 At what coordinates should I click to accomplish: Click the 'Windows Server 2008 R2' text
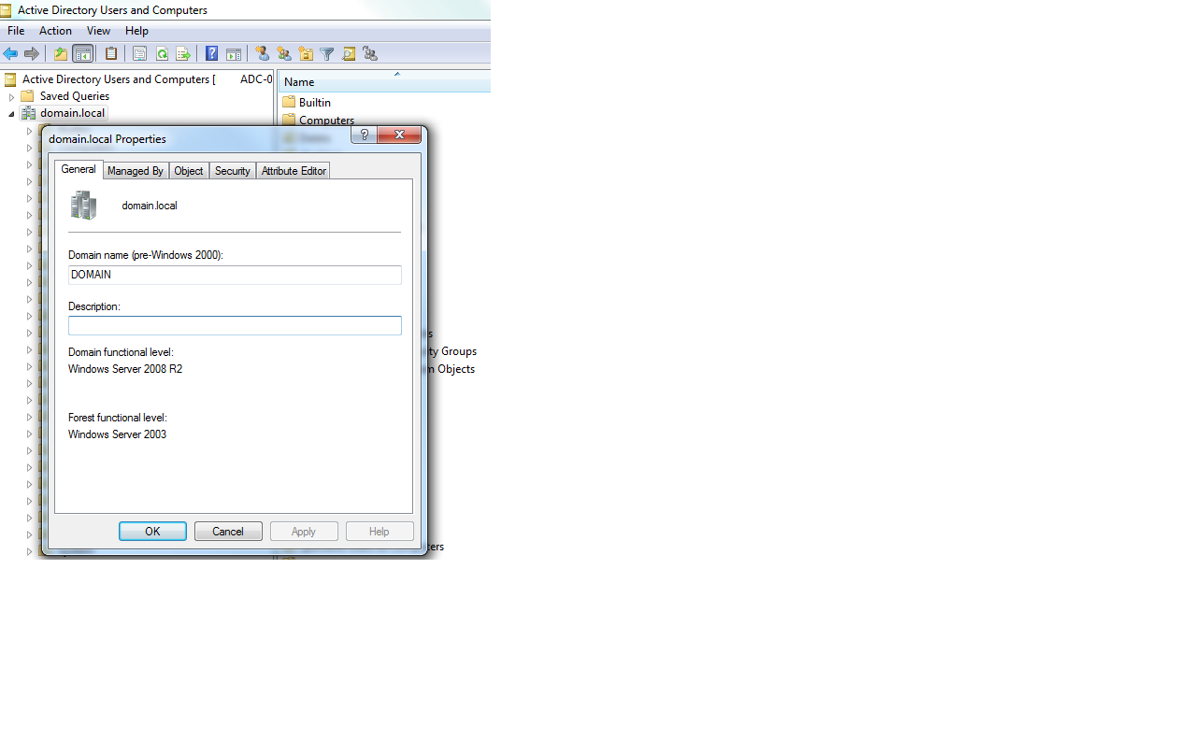125,369
